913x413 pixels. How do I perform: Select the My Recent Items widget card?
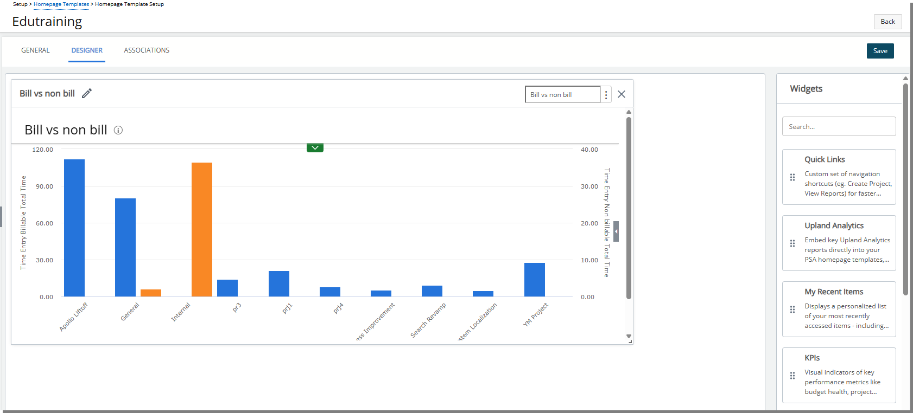point(839,309)
